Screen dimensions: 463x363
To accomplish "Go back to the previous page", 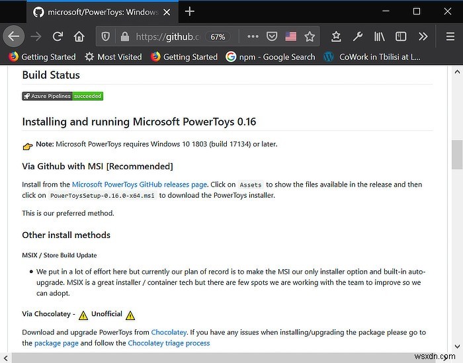I will tap(14, 36).
